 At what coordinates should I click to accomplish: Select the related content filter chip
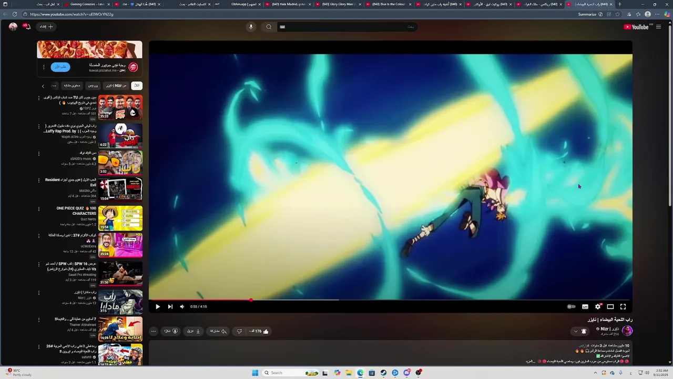point(72,85)
